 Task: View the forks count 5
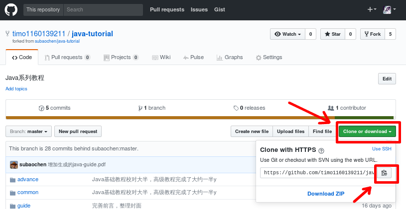(x=391, y=34)
